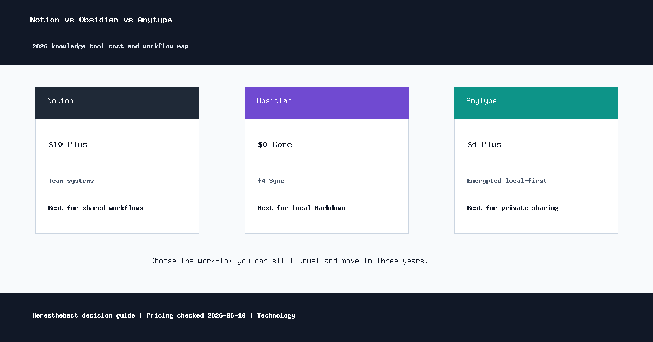This screenshot has width=653, height=342.
Task: Click the title 'Notion vs Obsidian vs Anytype'
Action: 101,20
